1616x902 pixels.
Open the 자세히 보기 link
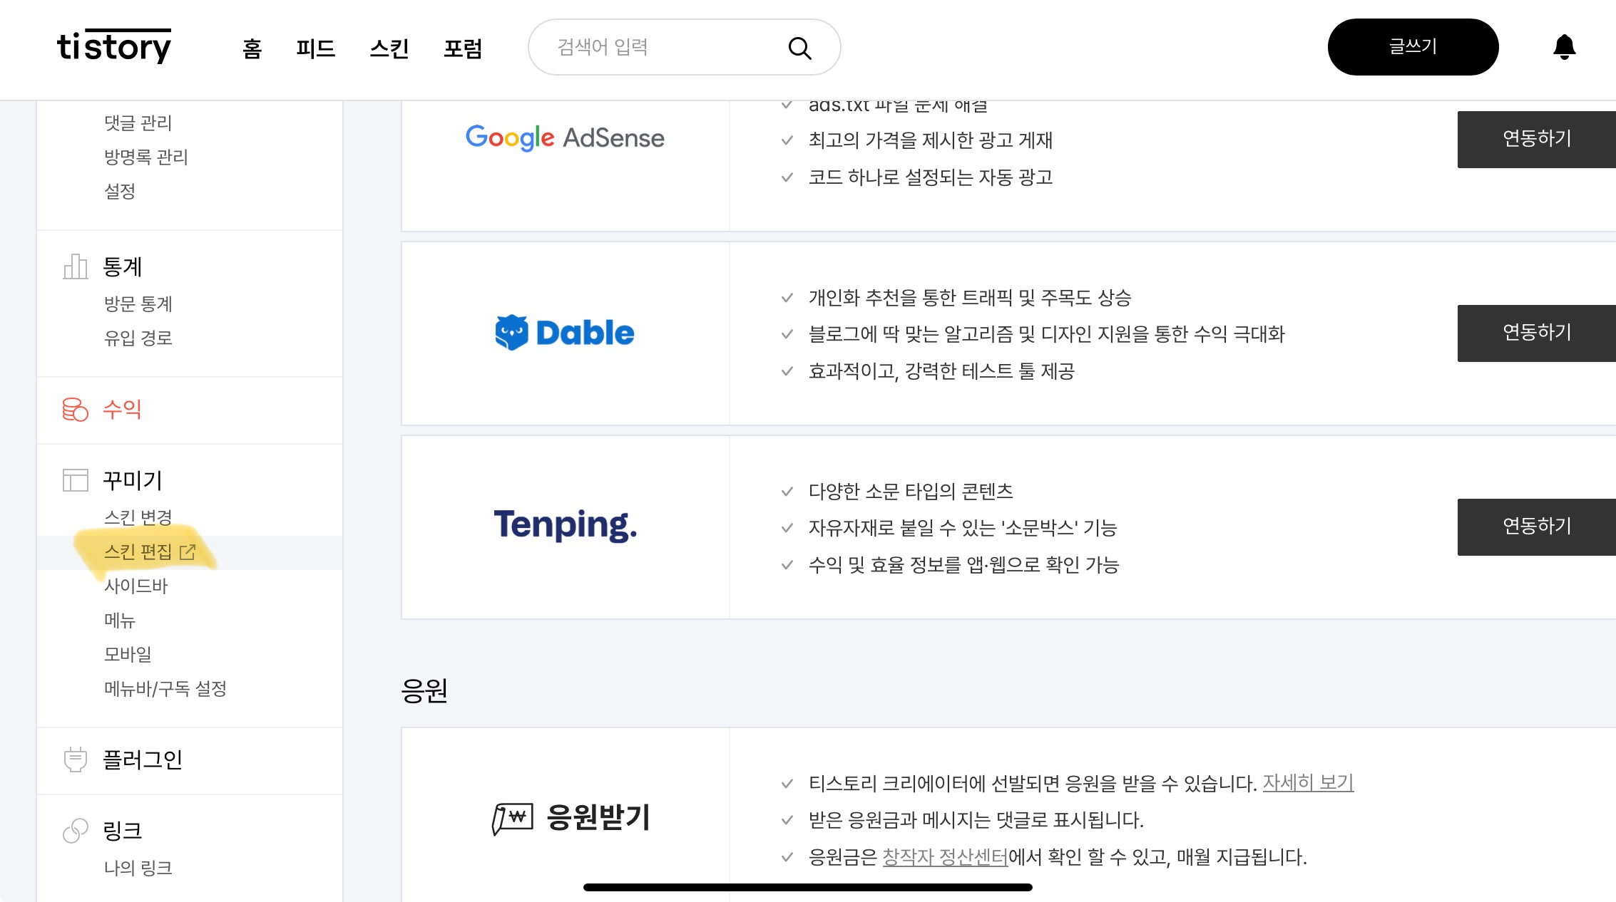point(1308,783)
